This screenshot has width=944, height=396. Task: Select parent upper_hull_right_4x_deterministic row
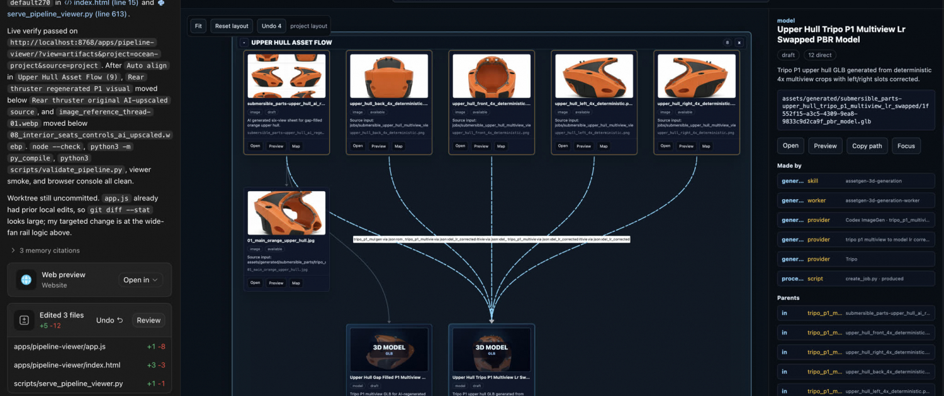[x=856, y=352]
